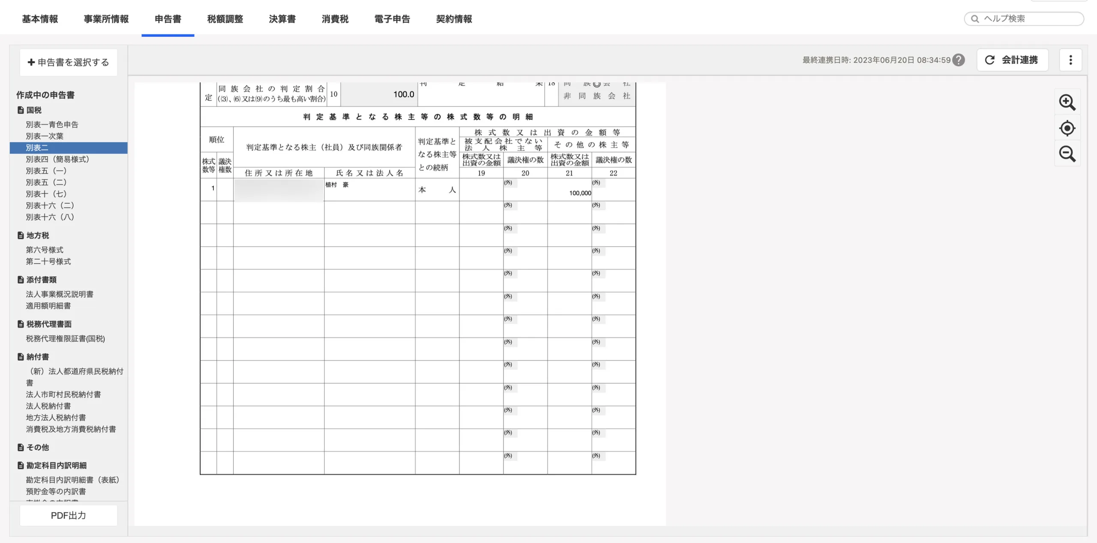
Task: Open the 電子申告 tab
Action: 392,19
